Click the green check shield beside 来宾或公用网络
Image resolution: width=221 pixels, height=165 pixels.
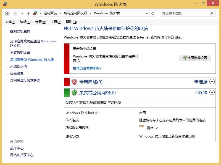[x=74, y=93]
